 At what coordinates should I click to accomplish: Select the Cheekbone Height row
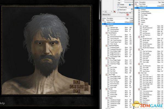[x=118, y=100]
